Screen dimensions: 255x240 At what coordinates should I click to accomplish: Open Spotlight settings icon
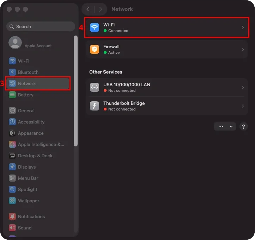click(12, 189)
